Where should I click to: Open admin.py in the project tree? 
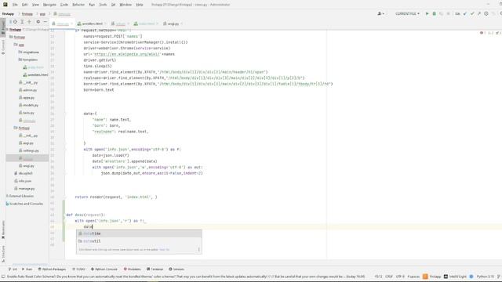28,90
